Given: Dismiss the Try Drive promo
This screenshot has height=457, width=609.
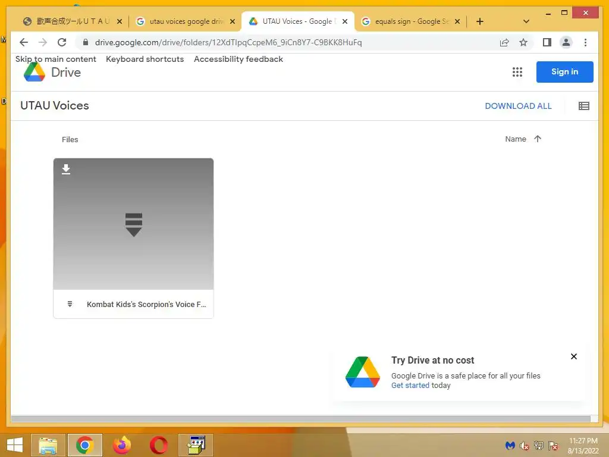Looking at the screenshot, I should (x=574, y=356).
